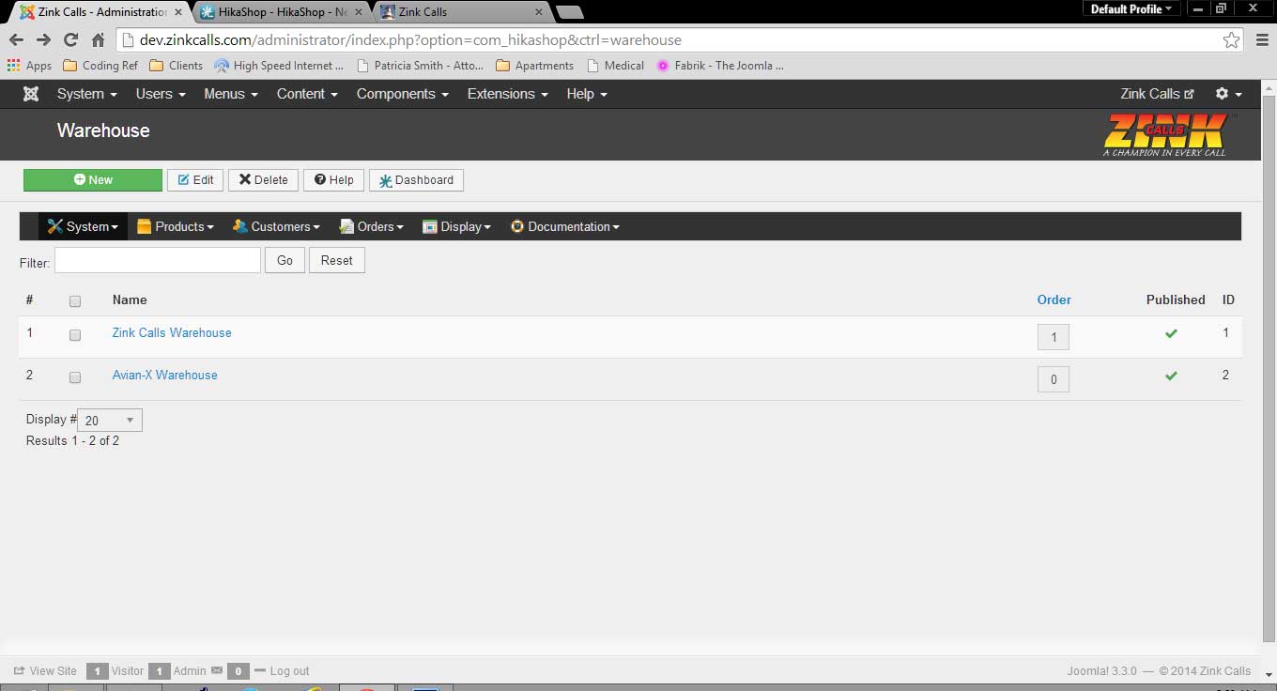
Task: Open the Zink Calls site link
Action: click(1157, 94)
